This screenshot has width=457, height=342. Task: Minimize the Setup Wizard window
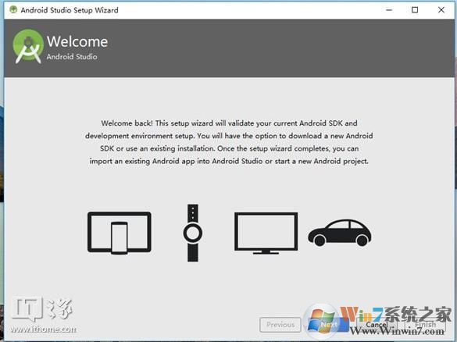click(x=389, y=10)
